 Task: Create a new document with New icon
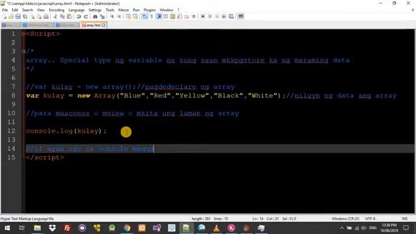tap(5, 16)
